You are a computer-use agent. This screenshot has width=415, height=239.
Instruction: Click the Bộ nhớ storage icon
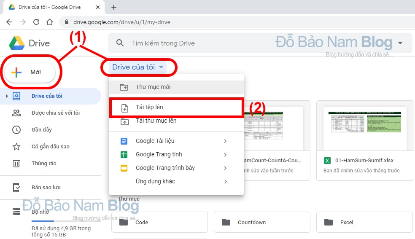click(x=16, y=212)
